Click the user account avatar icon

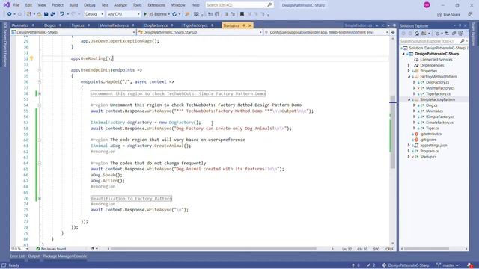click(427, 5)
